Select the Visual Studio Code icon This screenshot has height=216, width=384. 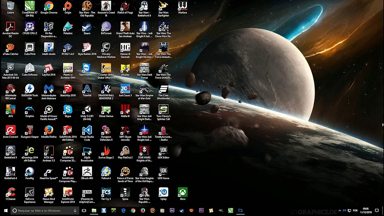point(87,133)
